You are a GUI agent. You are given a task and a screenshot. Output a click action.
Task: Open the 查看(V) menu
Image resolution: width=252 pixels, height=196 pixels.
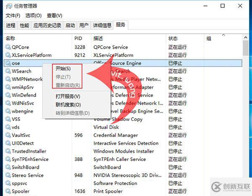(x=55, y=16)
